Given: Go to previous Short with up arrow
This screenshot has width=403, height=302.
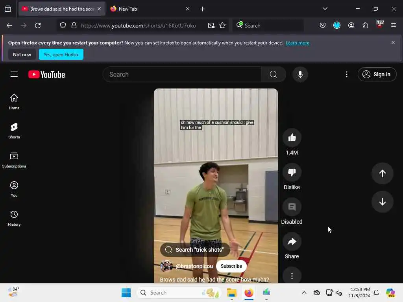Looking at the screenshot, I should coord(382,173).
